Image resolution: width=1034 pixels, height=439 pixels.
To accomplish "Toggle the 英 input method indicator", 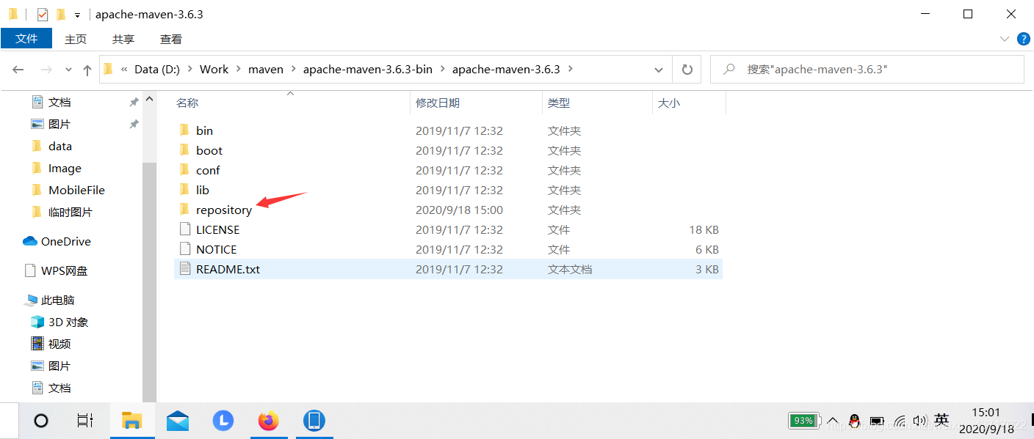I will [941, 421].
